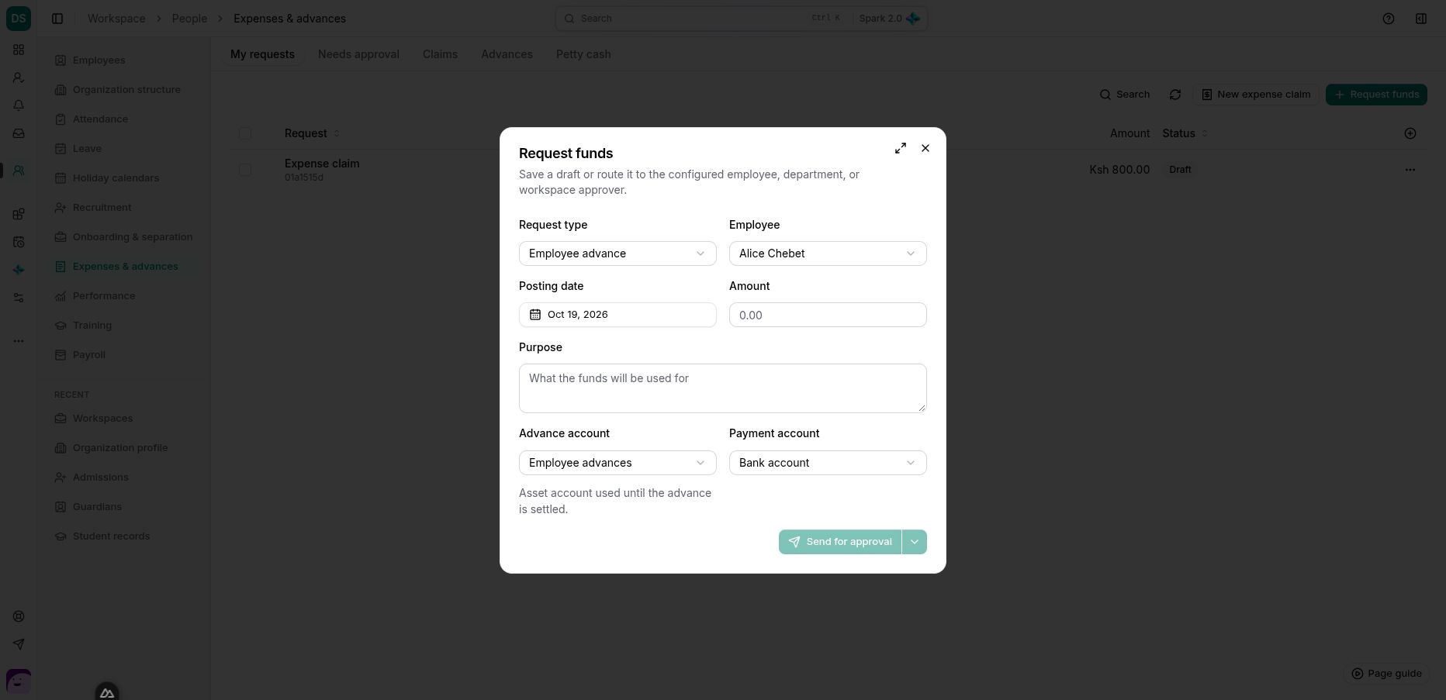The width and height of the screenshot is (1446, 700).
Task: Switch to the Advances tab
Action: click(x=507, y=54)
